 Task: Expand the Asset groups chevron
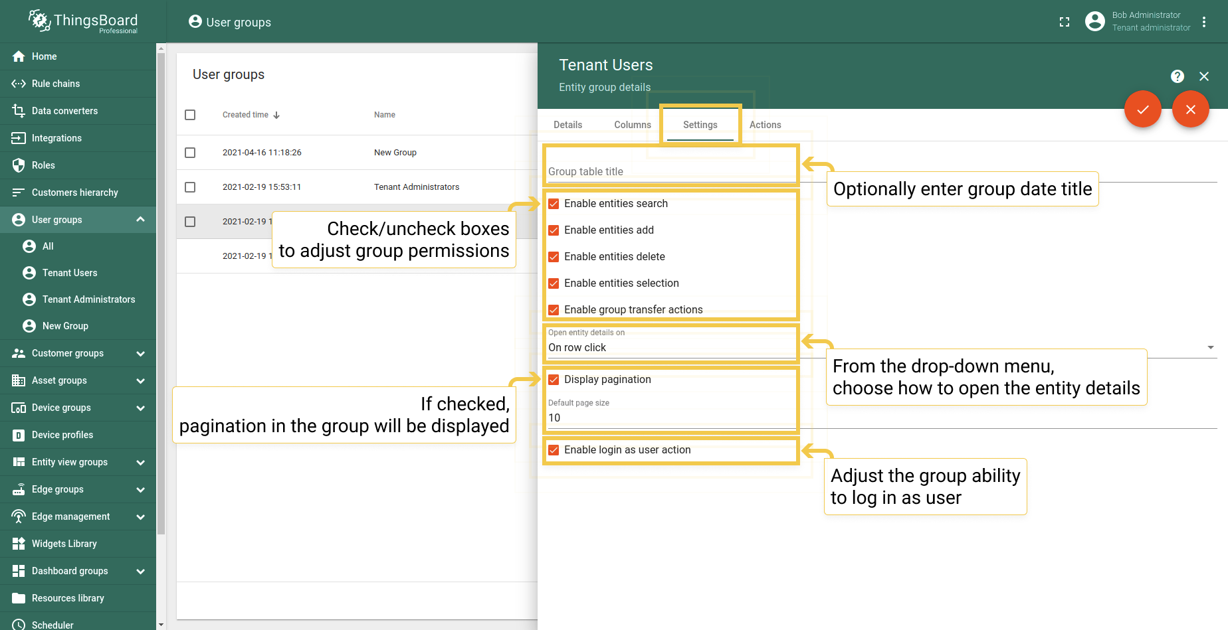[140, 381]
